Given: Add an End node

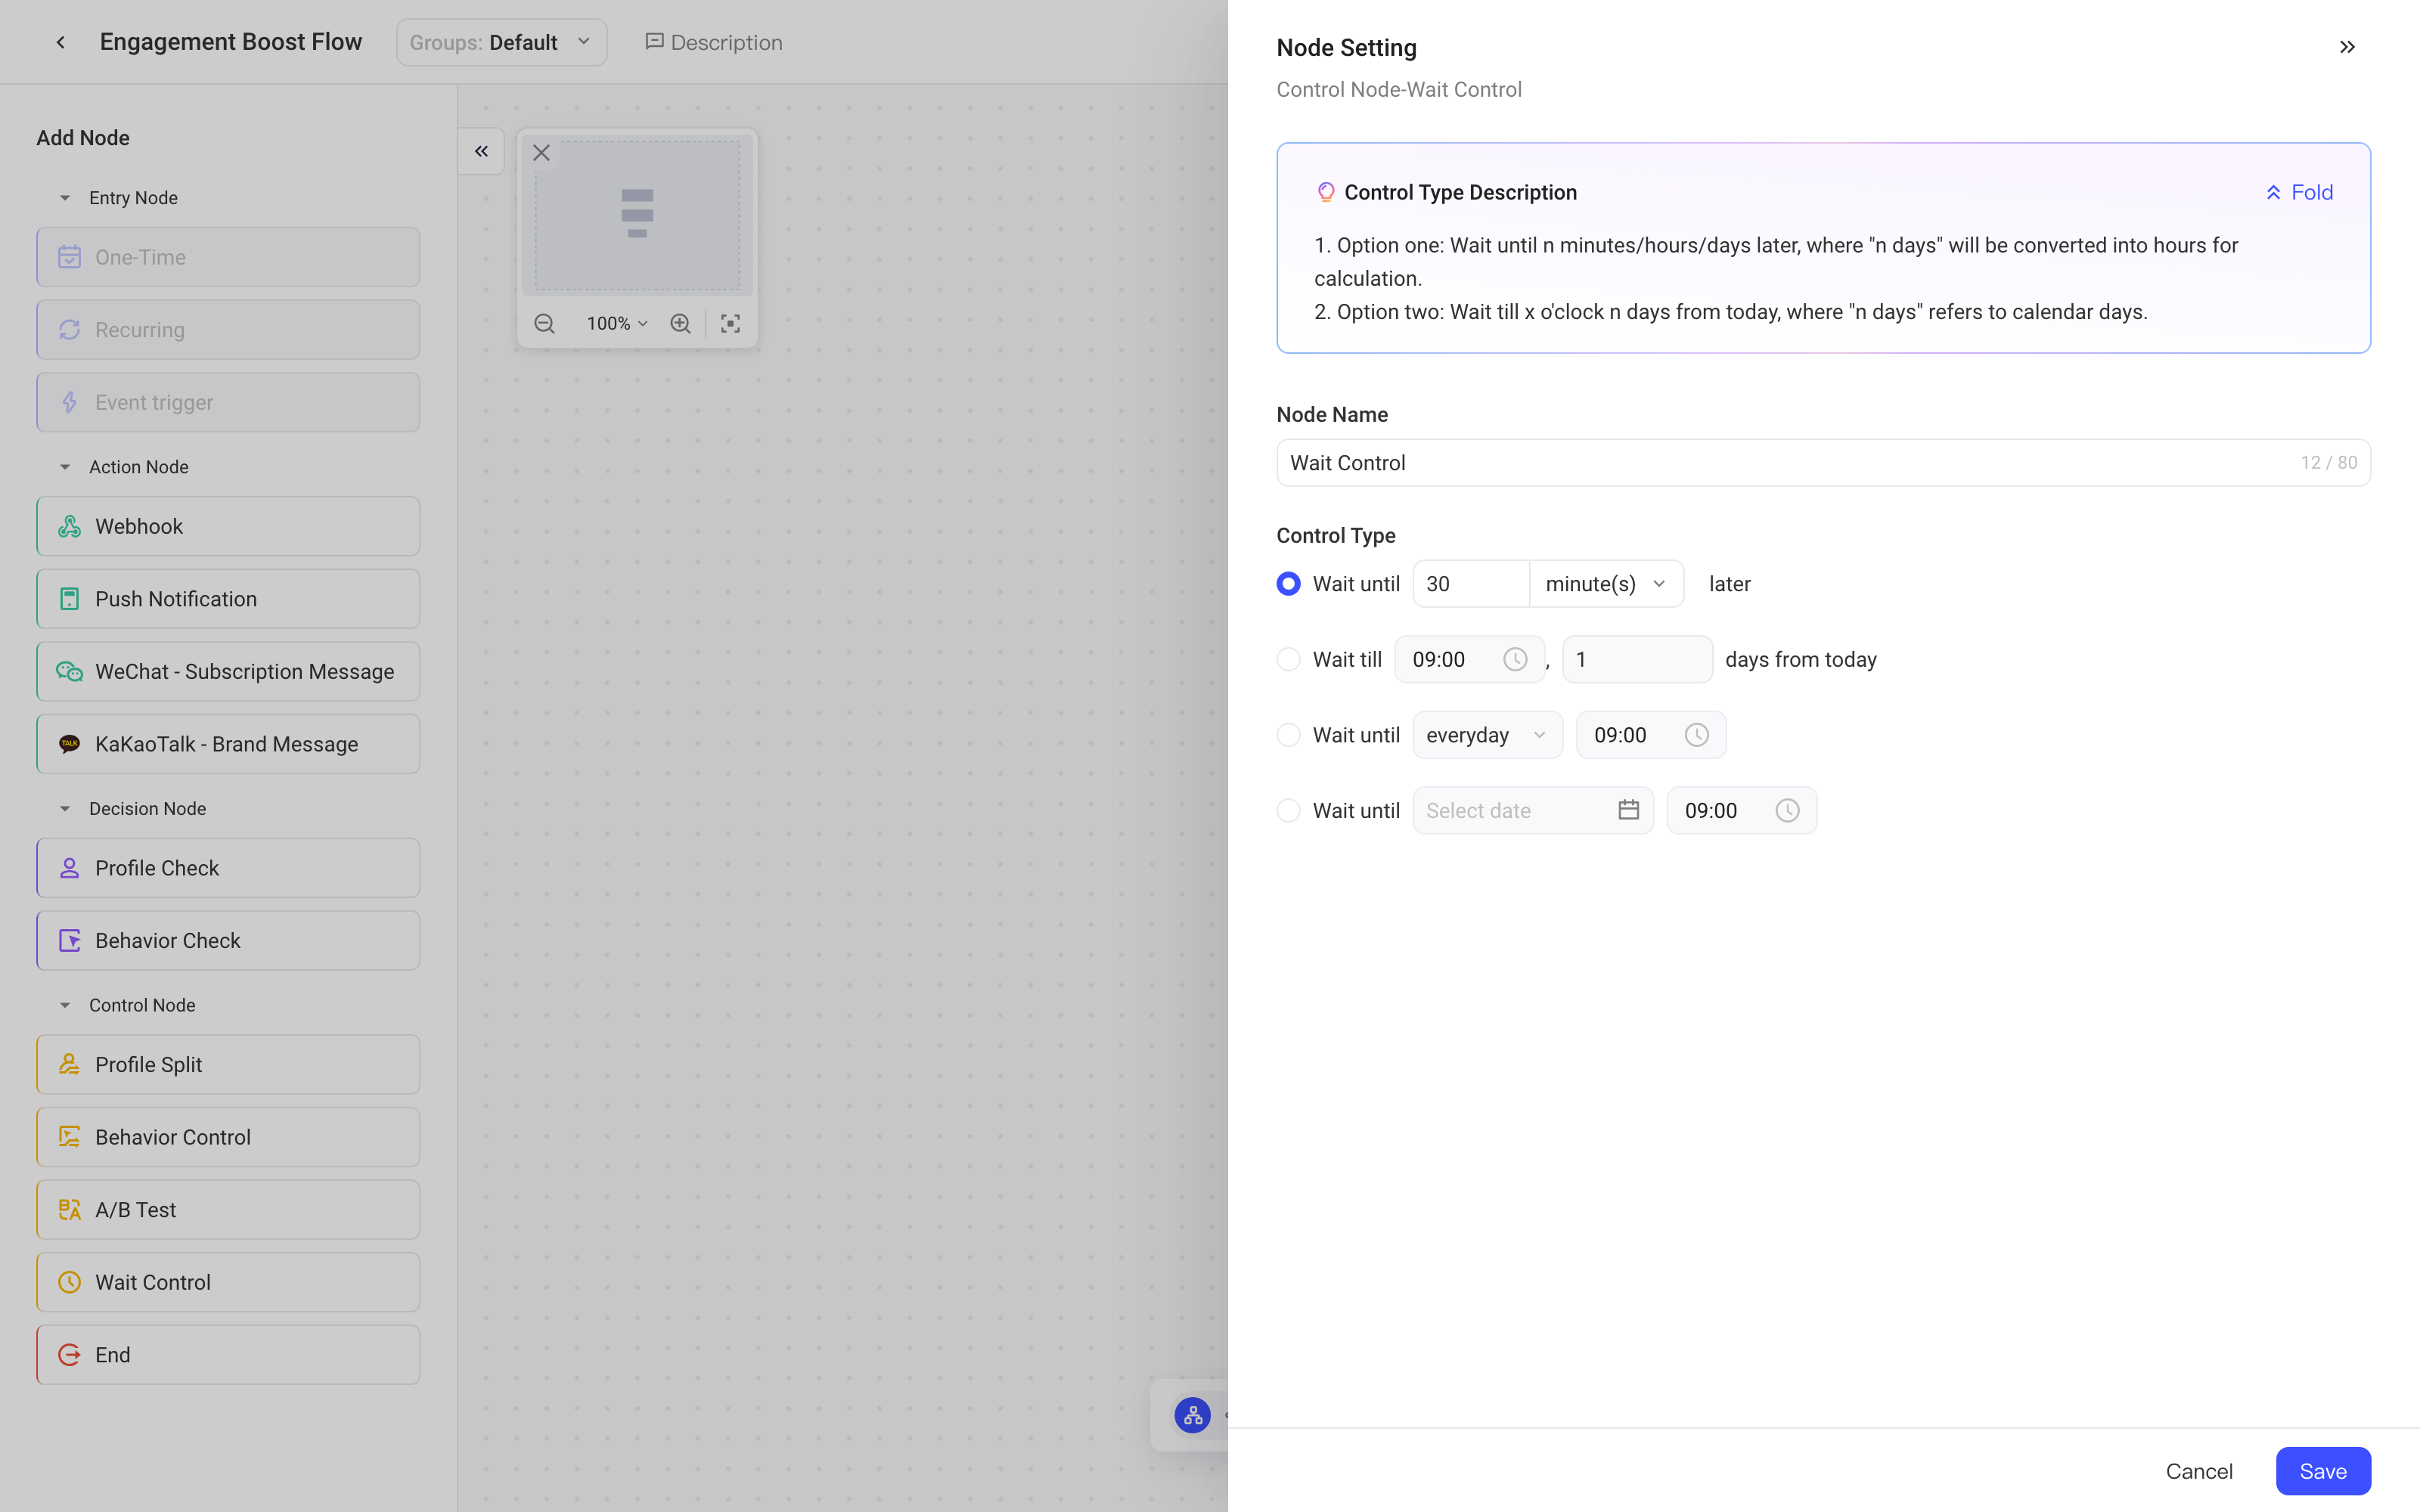Looking at the screenshot, I should (x=228, y=1355).
